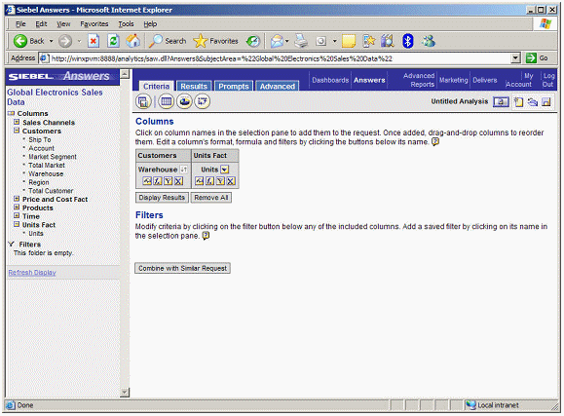Switch to the Advanced tab
The image size is (564, 416).
(x=278, y=87)
